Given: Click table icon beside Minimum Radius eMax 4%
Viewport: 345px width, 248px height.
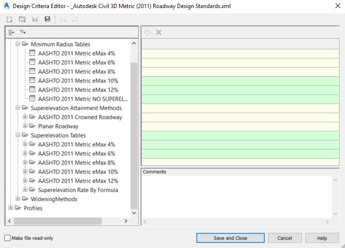Looking at the screenshot, I should [32, 53].
